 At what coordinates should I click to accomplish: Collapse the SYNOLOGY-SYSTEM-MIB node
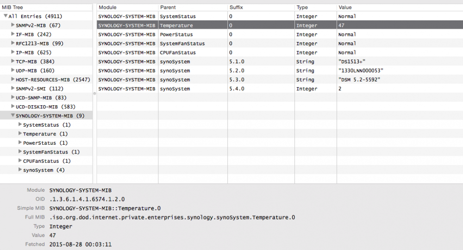[x=13, y=116]
